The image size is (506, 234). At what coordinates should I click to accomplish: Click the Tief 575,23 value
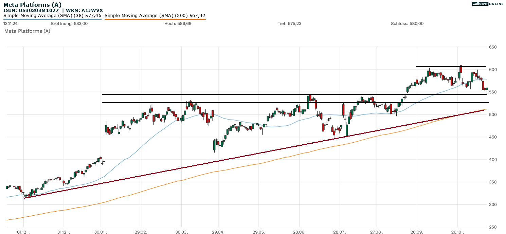click(289, 24)
